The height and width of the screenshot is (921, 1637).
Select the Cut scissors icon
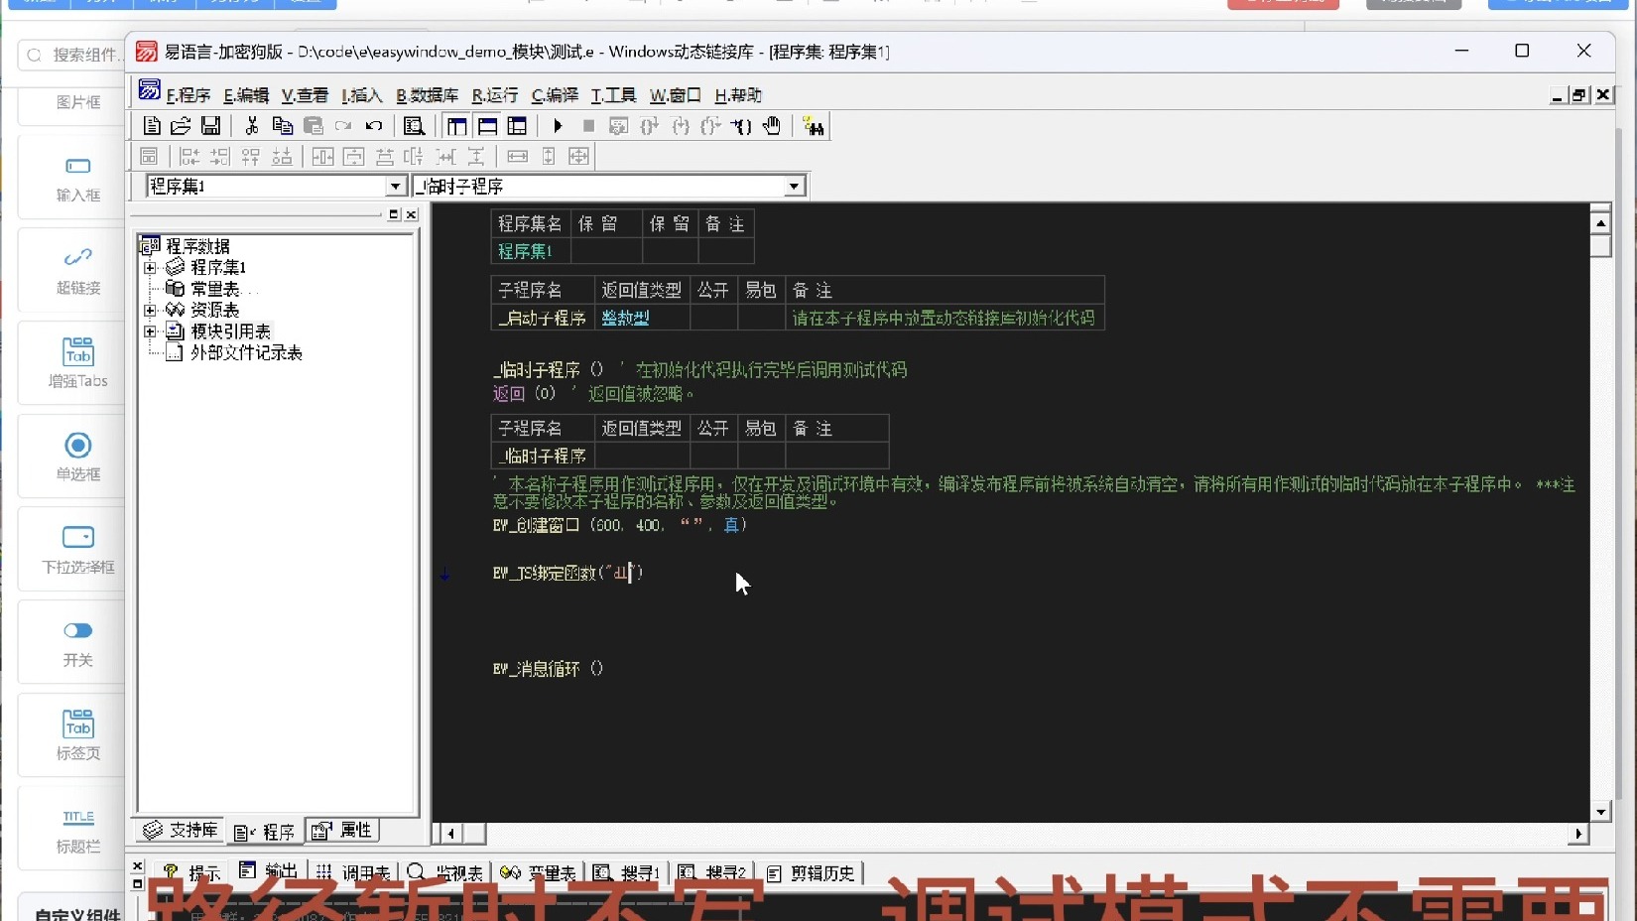251,126
